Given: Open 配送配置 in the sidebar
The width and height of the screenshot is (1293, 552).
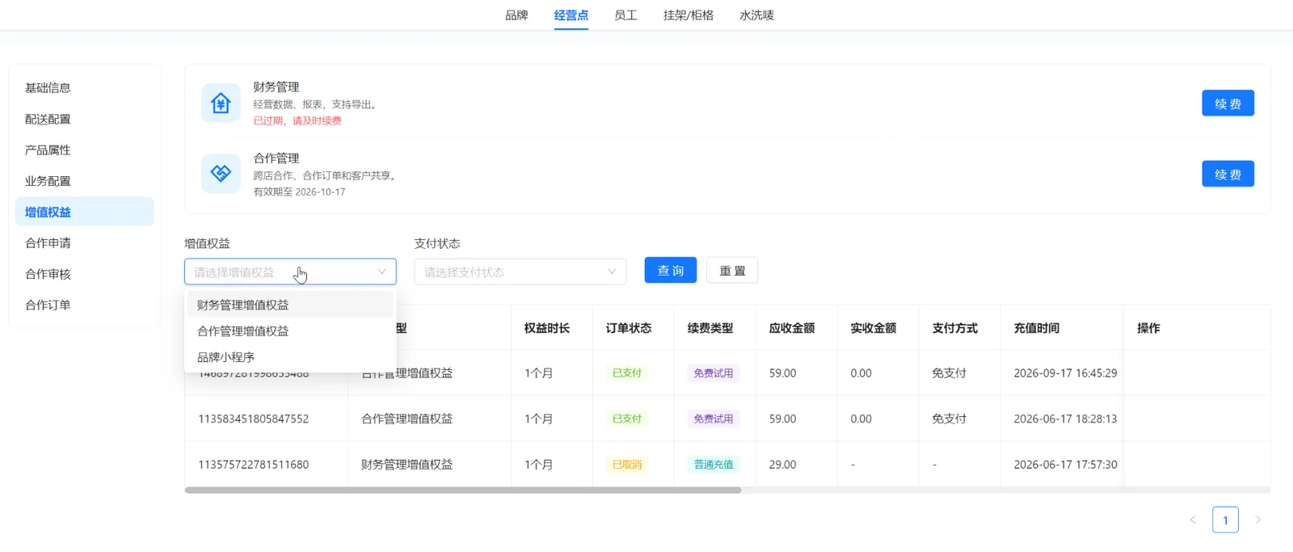Looking at the screenshot, I should point(84,119).
